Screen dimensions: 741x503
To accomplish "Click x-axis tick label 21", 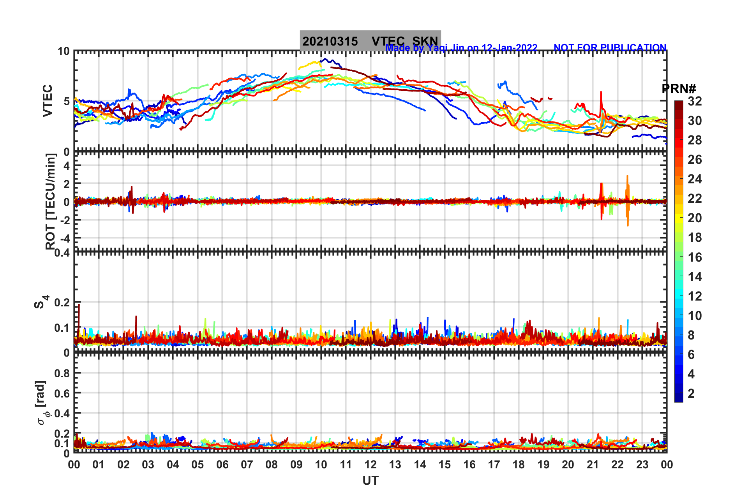I will coord(593,464).
